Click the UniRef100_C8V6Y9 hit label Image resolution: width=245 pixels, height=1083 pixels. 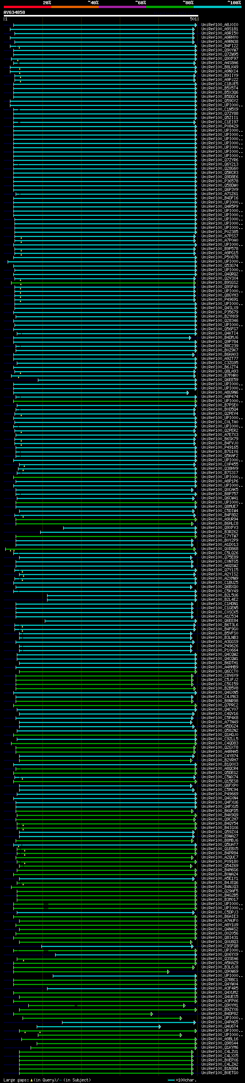click(220, 676)
